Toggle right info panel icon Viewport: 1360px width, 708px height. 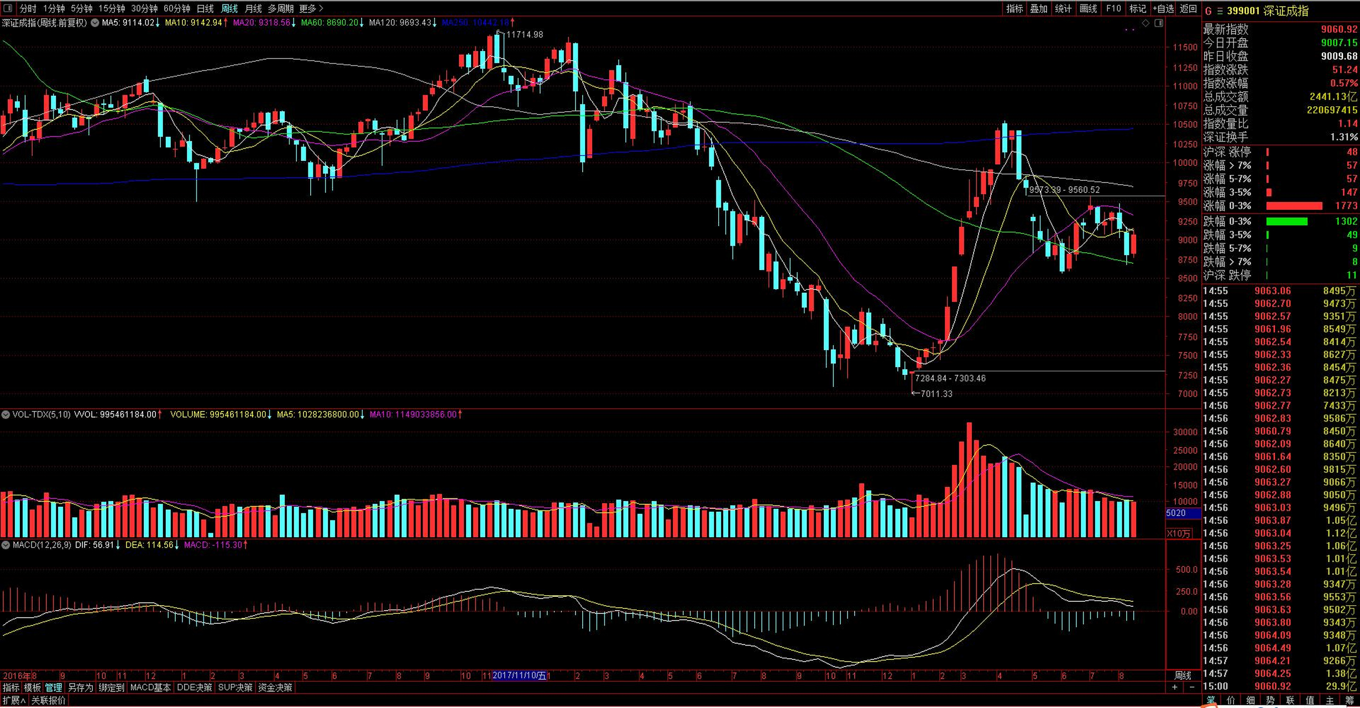[x=1159, y=23]
